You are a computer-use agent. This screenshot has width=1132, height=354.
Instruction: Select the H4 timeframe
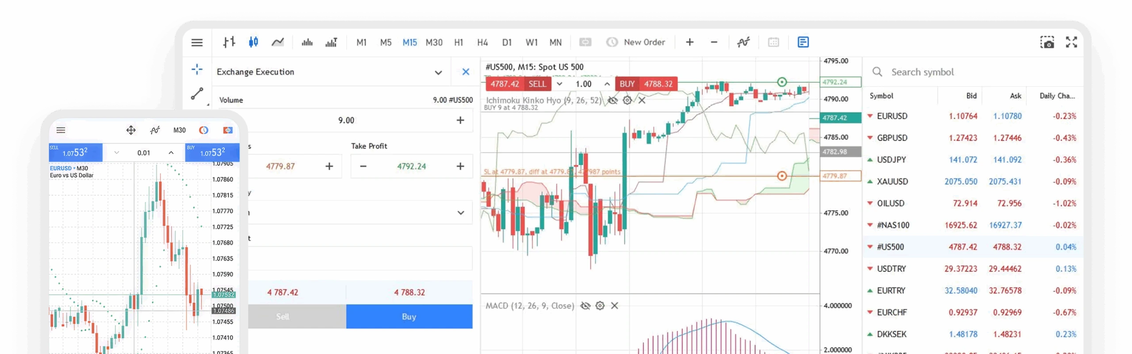click(482, 42)
